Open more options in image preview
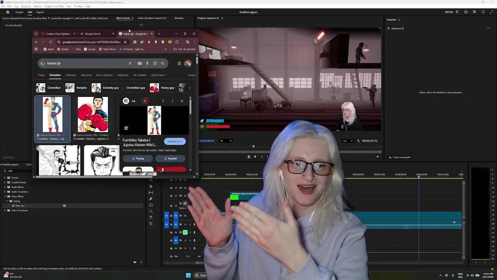The height and width of the screenshot is (280, 497). point(172,101)
